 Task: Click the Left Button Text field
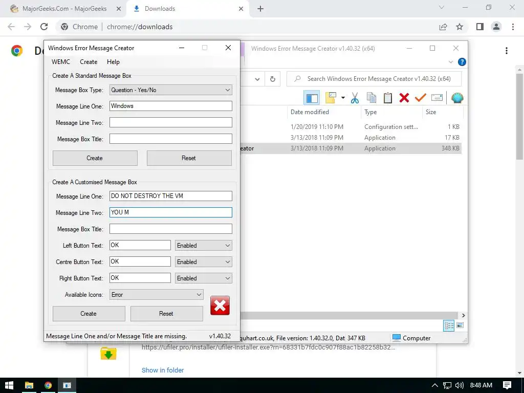click(x=140, y=245)
